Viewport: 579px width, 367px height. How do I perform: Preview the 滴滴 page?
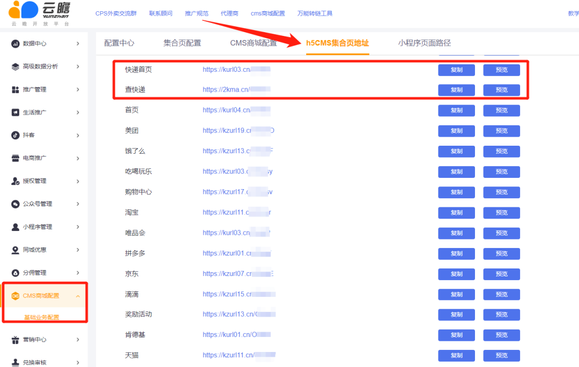click(501, 294)
